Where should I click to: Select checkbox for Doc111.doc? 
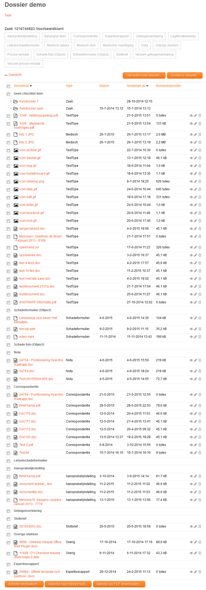[9, 422]
